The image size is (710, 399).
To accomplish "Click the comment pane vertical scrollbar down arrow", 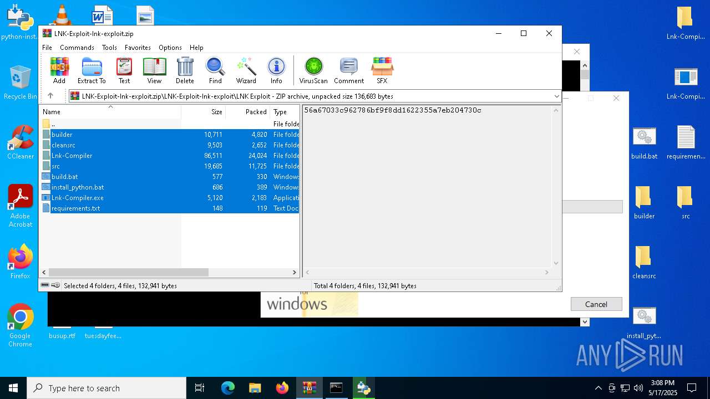I will pyautogui.click(x=556, y=263).
